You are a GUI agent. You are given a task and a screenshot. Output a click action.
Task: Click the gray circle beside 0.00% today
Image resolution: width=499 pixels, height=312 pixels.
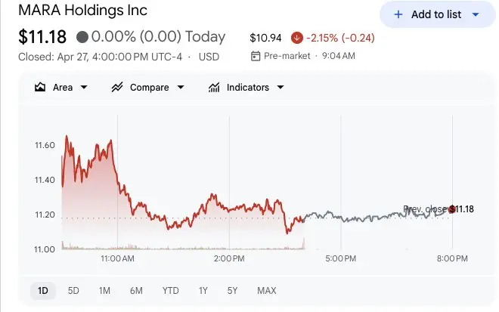coord(82,37)
